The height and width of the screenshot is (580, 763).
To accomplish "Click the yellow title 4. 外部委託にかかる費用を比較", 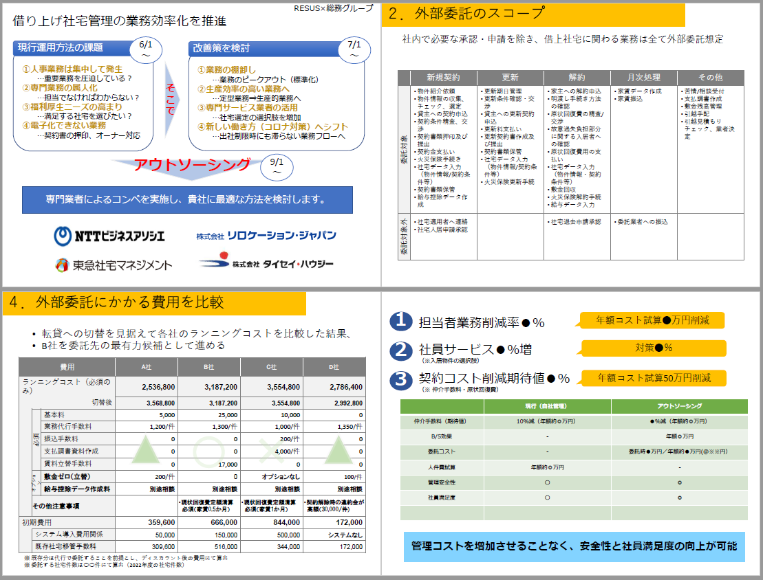I will (x=154, y=303).
